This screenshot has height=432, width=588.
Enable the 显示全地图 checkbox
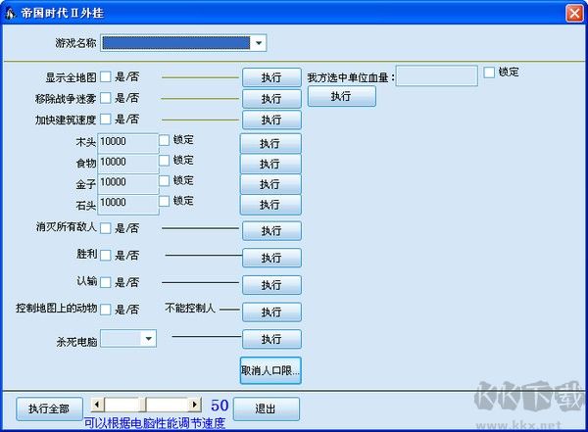[106, 76]
